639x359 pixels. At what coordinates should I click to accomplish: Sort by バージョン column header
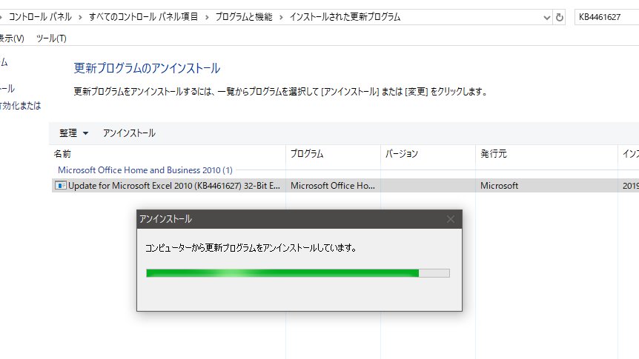pyautogui.click(x=428, y=154)
